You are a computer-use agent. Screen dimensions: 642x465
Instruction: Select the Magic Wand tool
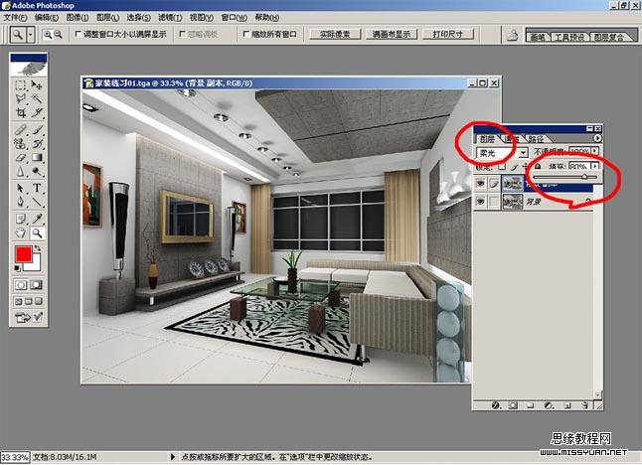pyautogui.click(x=37, y=98)
